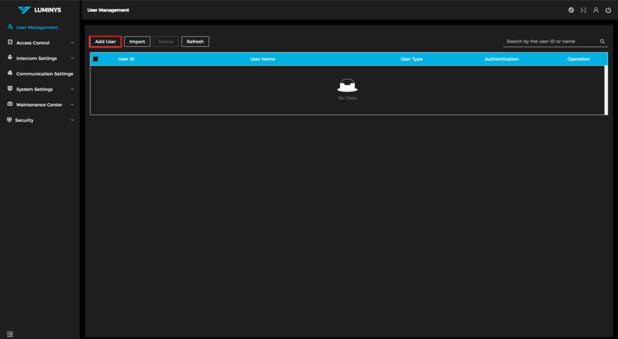This screenshot has width=618, height=339.
Task: Click the Luminys logo
Action: coord(40,10)
